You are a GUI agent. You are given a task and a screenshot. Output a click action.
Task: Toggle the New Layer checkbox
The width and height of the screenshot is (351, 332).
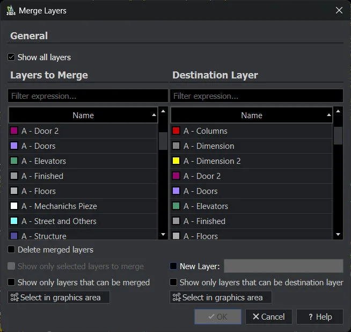tap(173, 266)
